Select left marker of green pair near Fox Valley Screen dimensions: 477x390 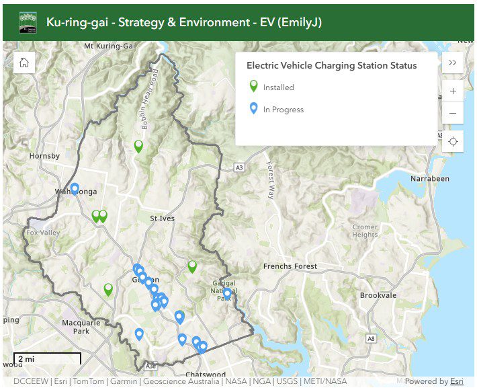click(x=96, y=216)
